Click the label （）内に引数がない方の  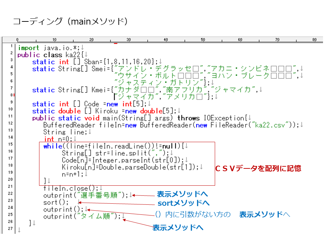coord(193,214)
